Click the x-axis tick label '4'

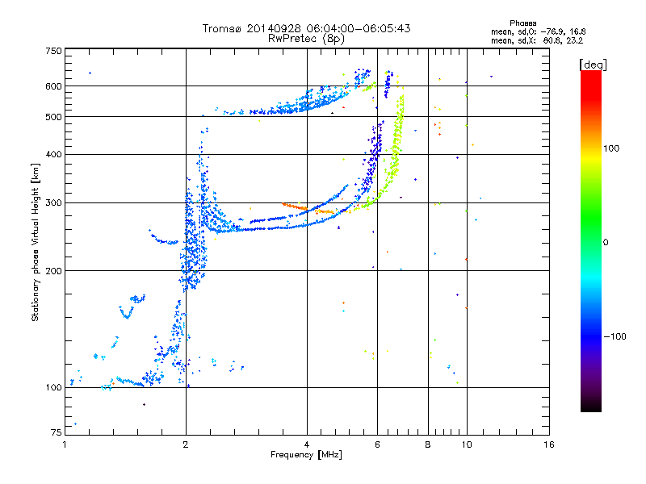point(307,444)
